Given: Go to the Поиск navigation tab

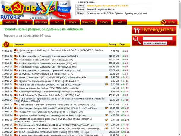Looking at the screenshot, I should 72,22.
